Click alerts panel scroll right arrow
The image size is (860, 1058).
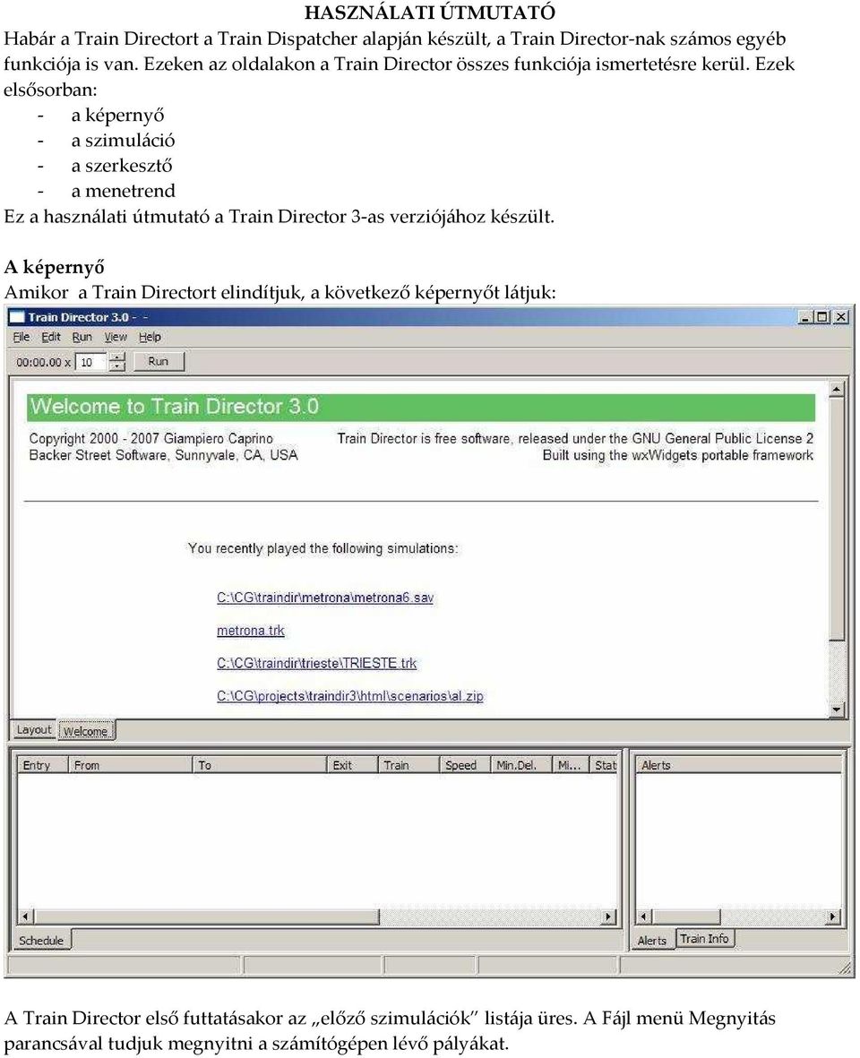click(x=834, y=917)
